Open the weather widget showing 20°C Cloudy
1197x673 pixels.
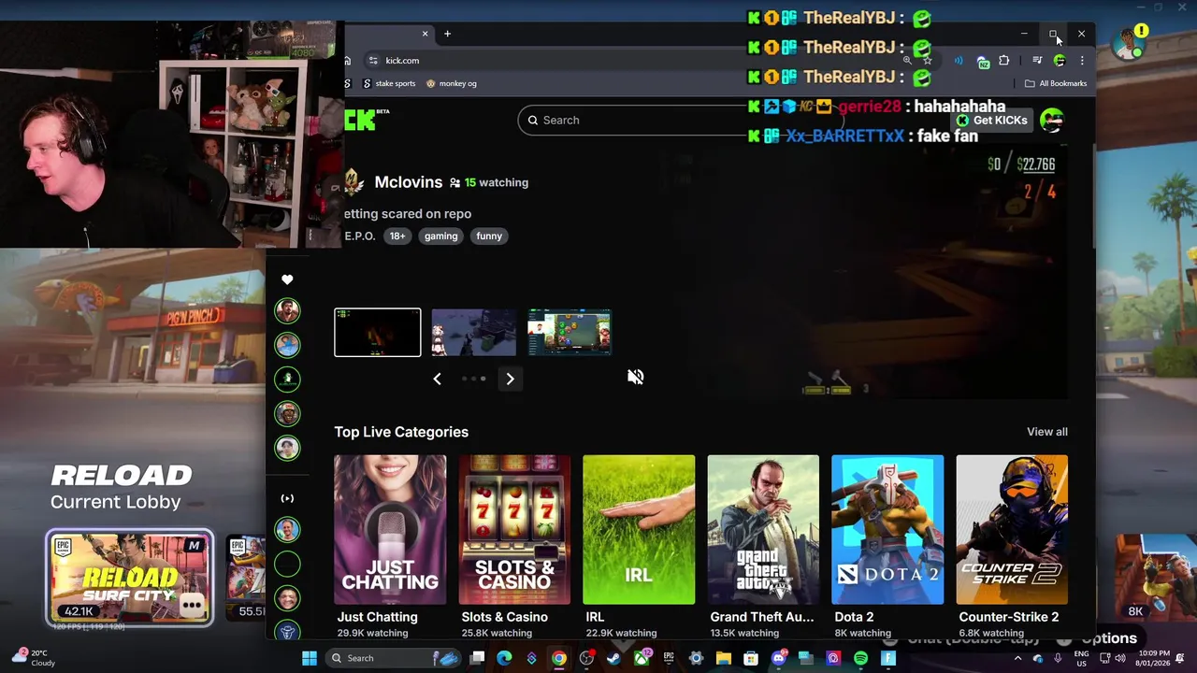pos(33,658)
